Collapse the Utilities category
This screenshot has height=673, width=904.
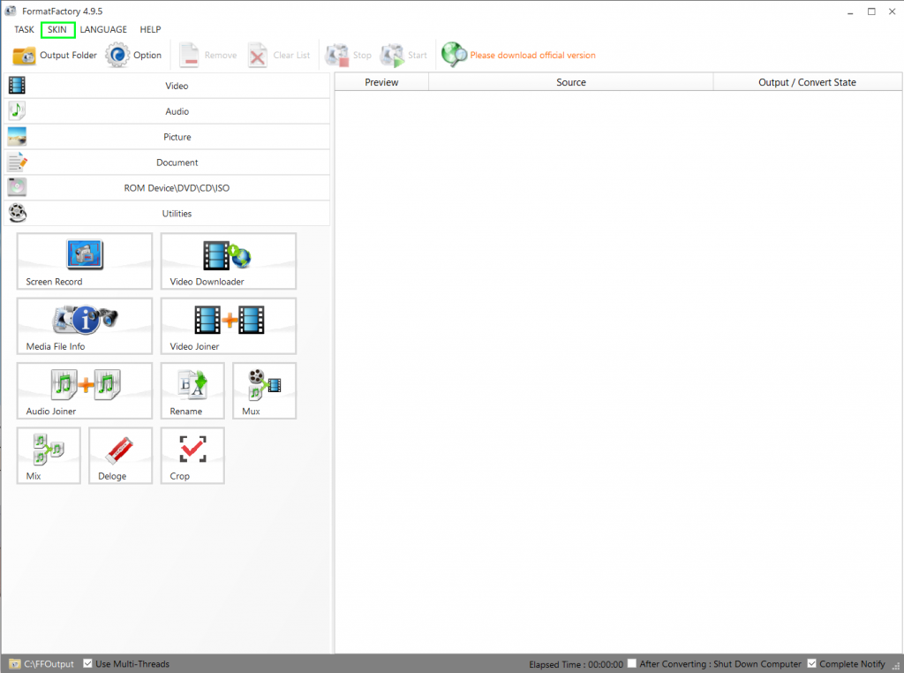coord(167,214)
